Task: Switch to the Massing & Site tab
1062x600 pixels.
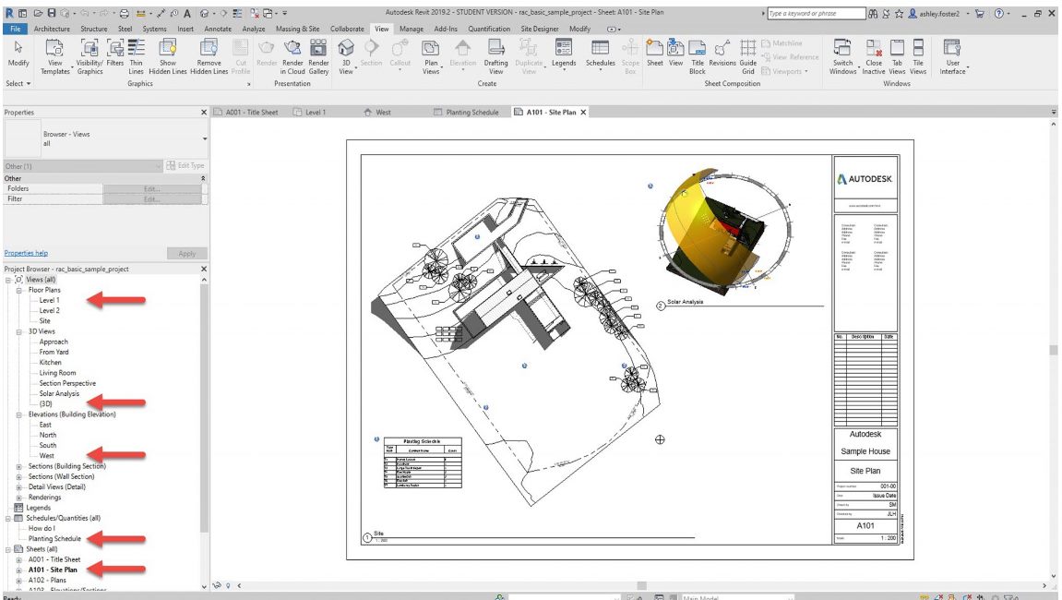Action: (297, 29)
